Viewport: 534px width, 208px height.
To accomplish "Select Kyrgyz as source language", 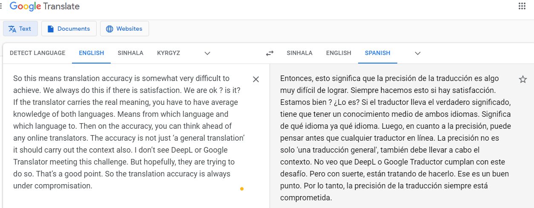I will 169,53.
